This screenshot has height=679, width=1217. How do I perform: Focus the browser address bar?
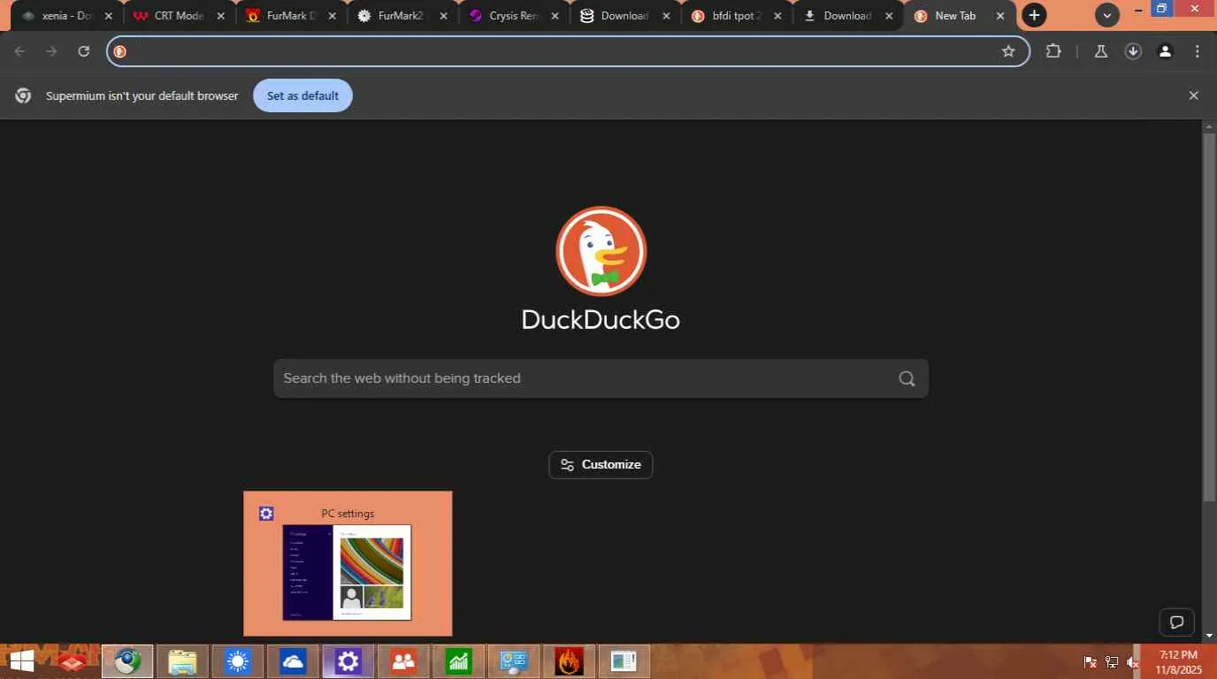pyautogui.click(x=569, y=51)
